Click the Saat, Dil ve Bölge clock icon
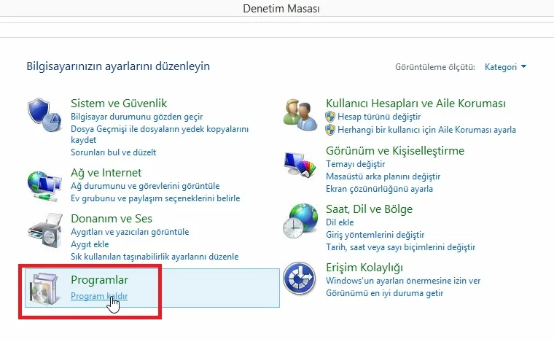This screenshot has height=342, width=554. tap(300, 219)
